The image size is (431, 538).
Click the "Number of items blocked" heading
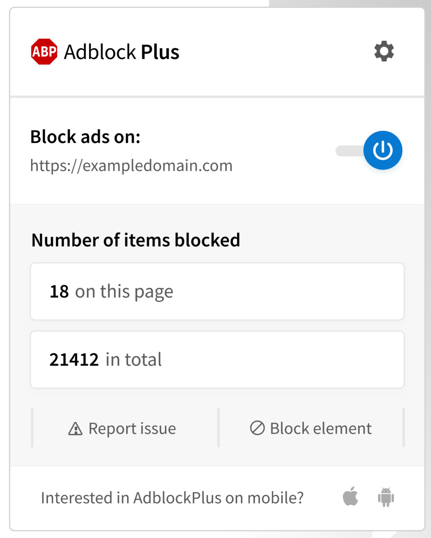[x=136, y=240]
